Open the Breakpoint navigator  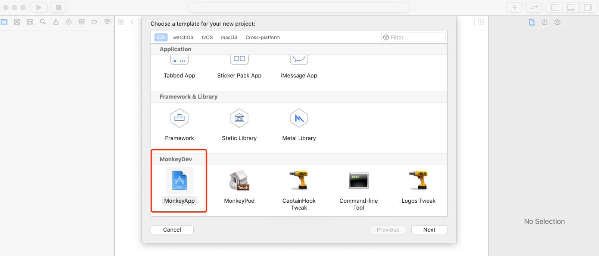[x=95, y=22]
